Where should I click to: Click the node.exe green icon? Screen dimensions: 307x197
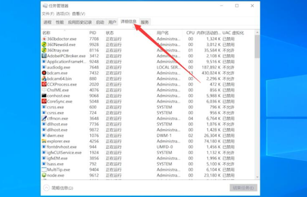pyautogui.click(x=44, y=175)
